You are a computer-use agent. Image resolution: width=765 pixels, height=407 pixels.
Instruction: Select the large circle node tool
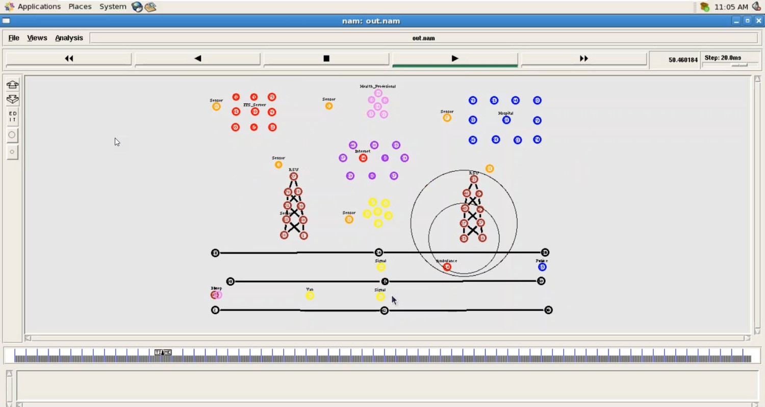[12, 135]
